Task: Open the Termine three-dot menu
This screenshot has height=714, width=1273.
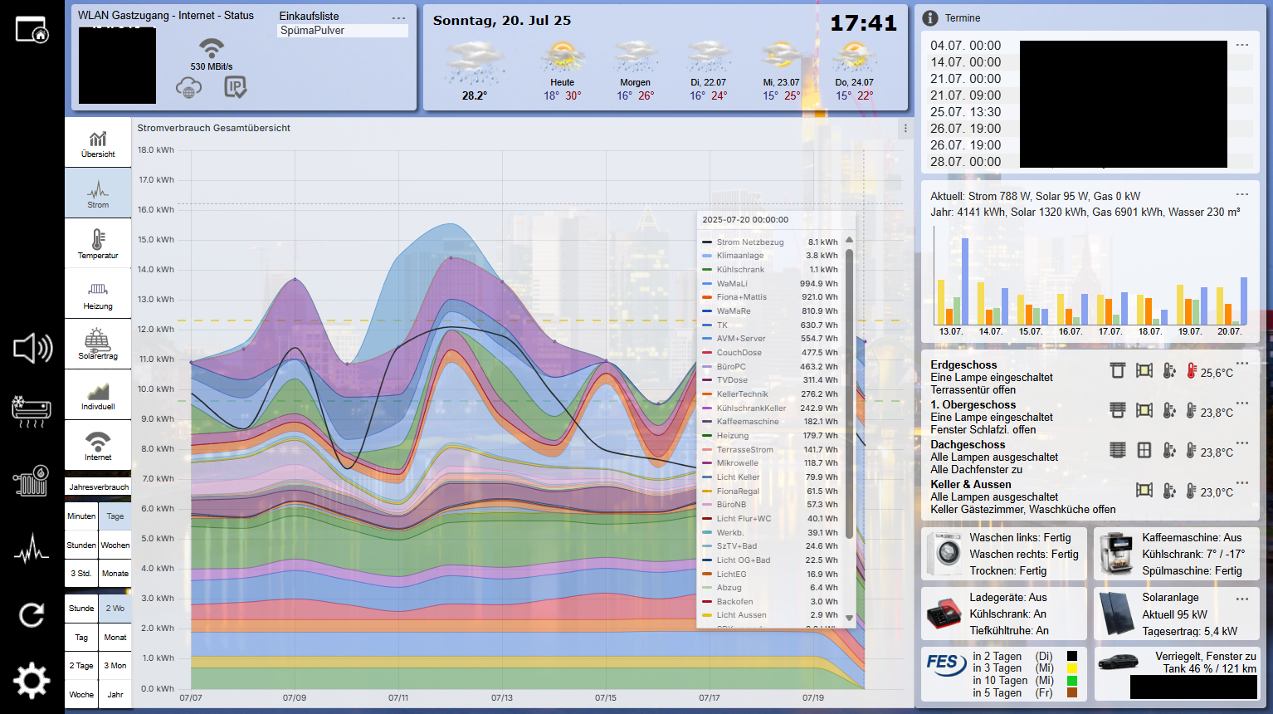Action: point(1242,45)
